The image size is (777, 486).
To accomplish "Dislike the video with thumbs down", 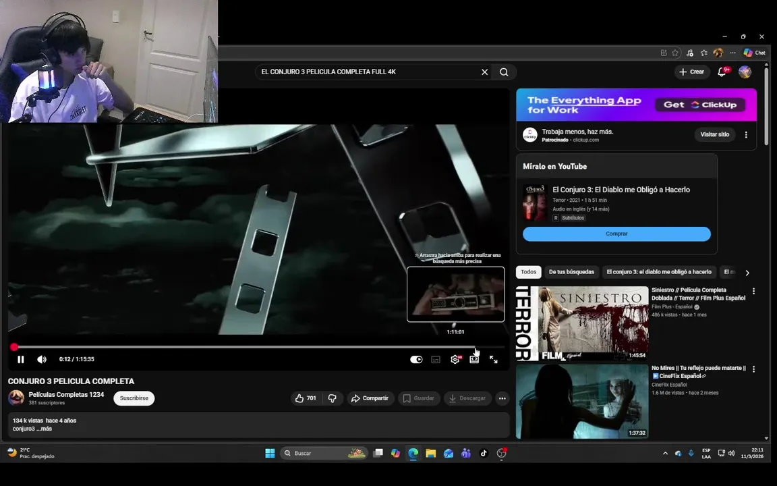I will (x=333, y=398).
